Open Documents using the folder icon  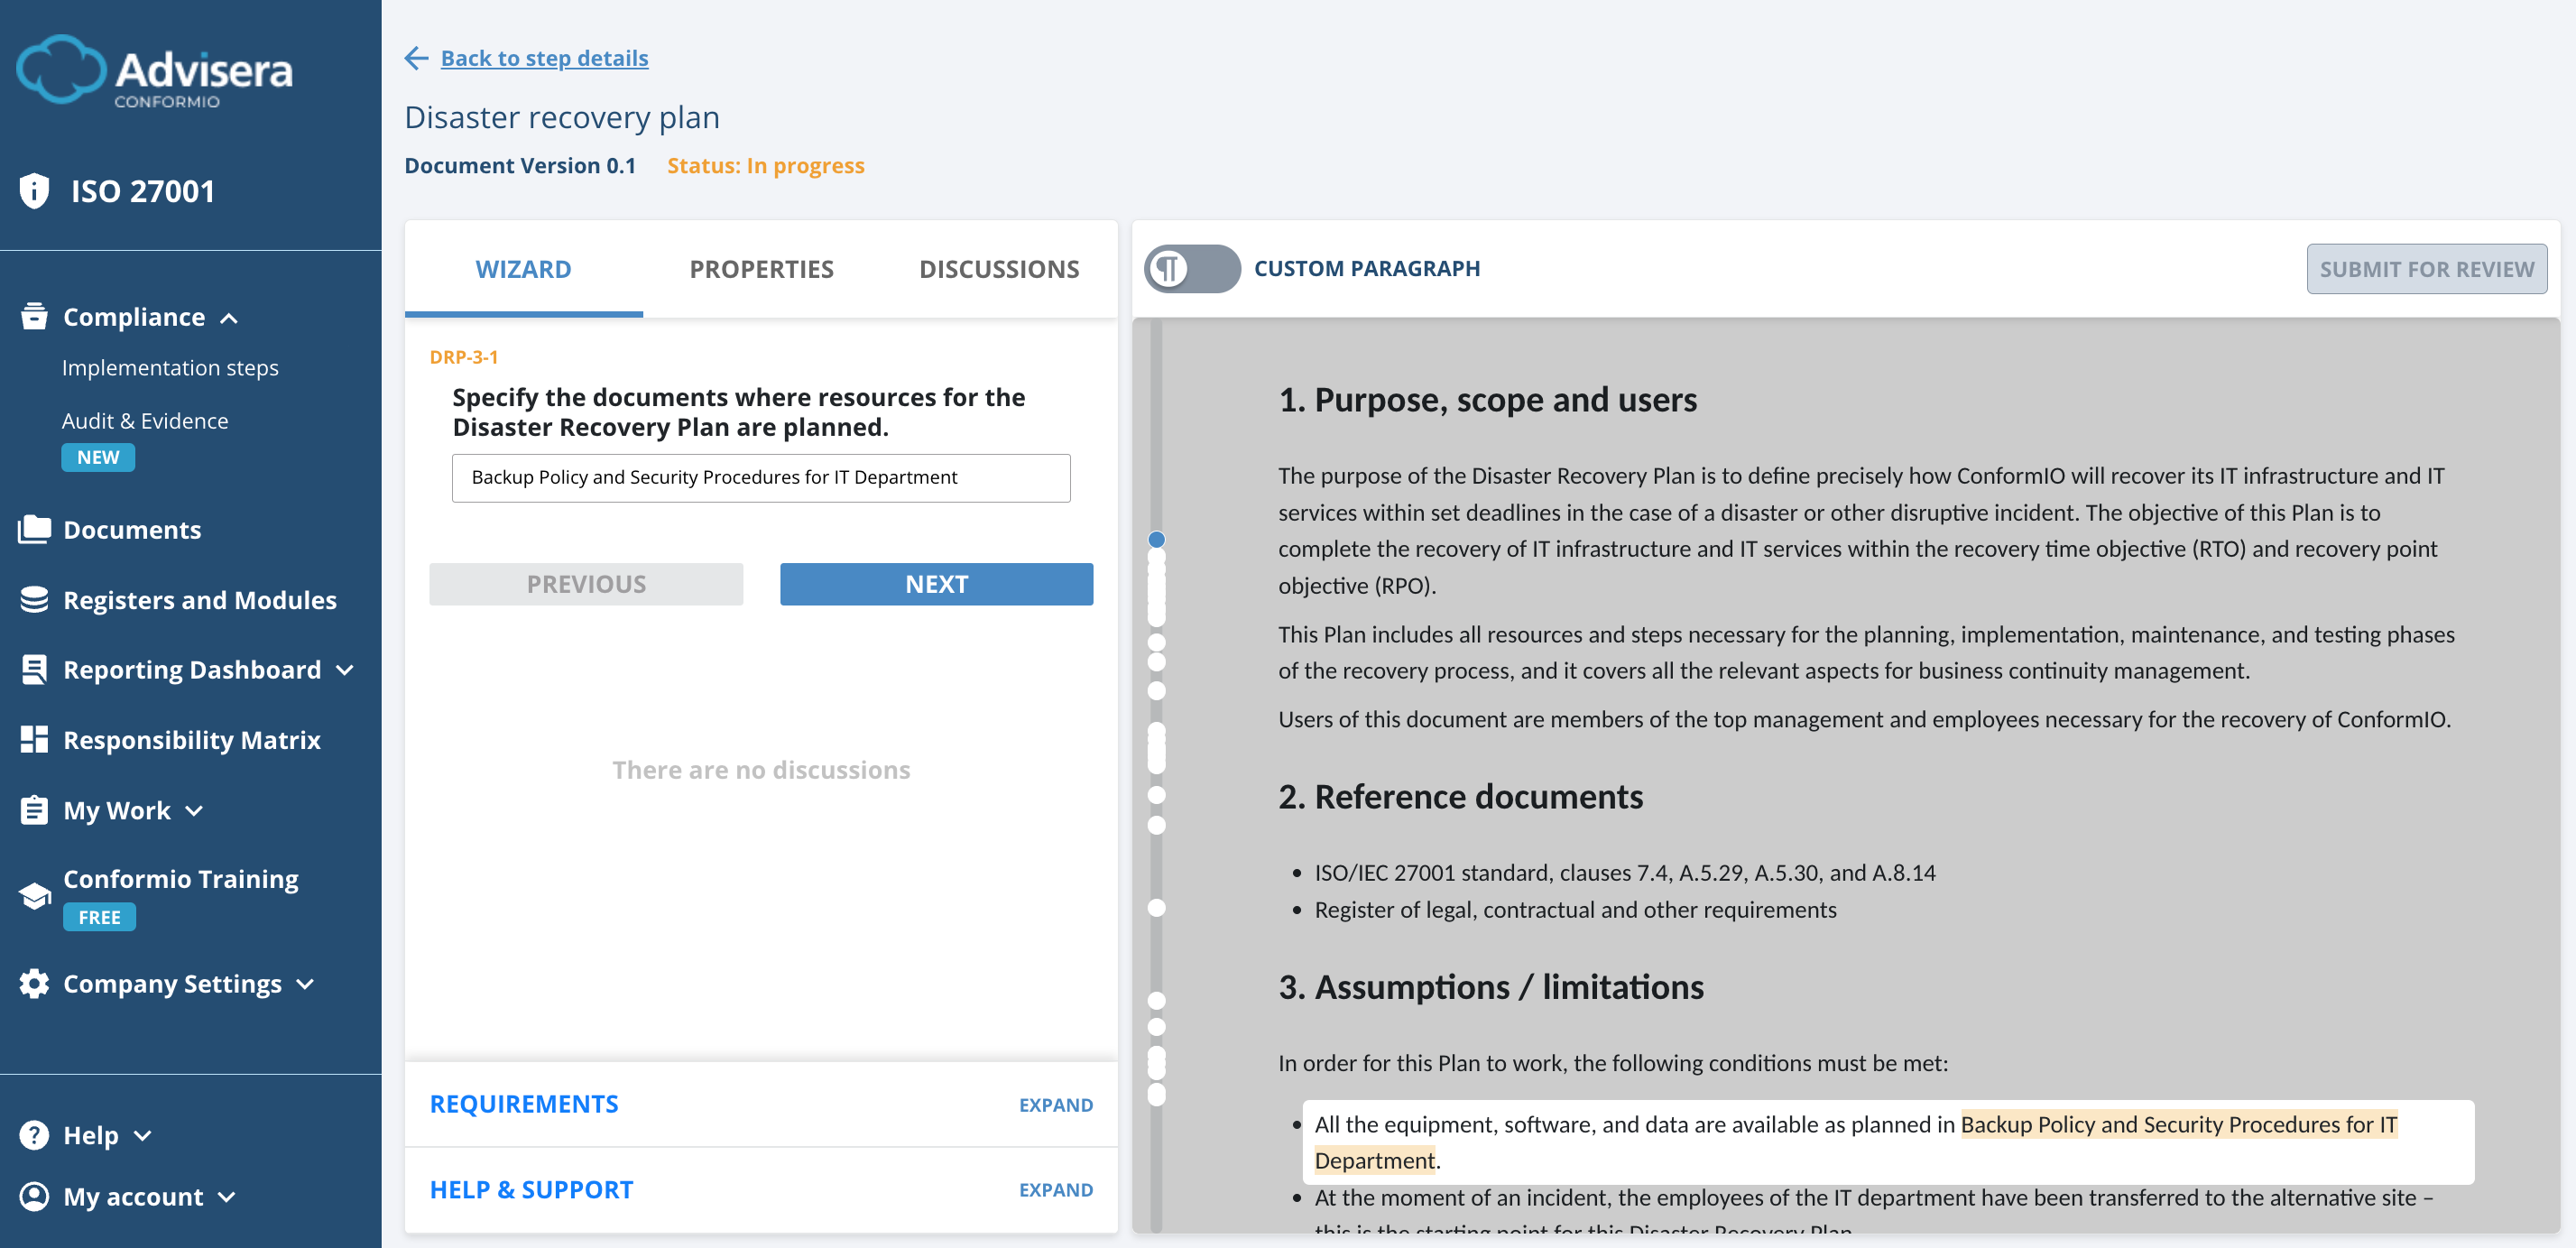point(34,529)
